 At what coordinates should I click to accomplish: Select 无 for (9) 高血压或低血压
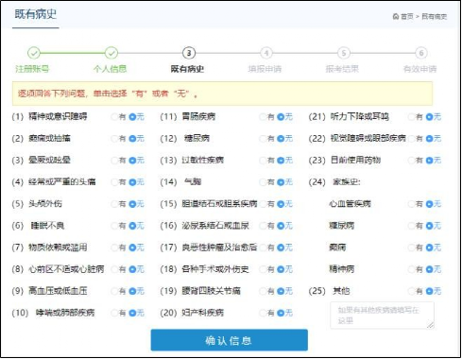[x=132, y=291]
